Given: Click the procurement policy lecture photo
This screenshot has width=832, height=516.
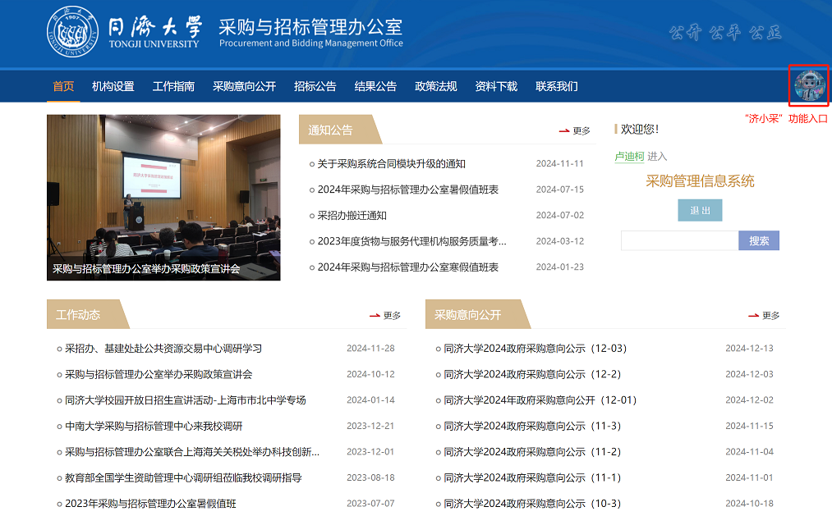Looking at the screenshot, I should [163, 197].
